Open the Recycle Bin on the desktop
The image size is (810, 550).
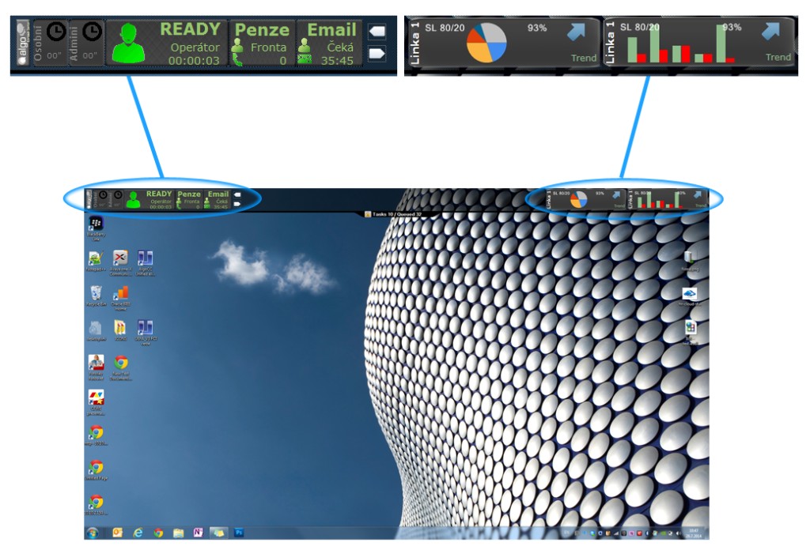95,296
